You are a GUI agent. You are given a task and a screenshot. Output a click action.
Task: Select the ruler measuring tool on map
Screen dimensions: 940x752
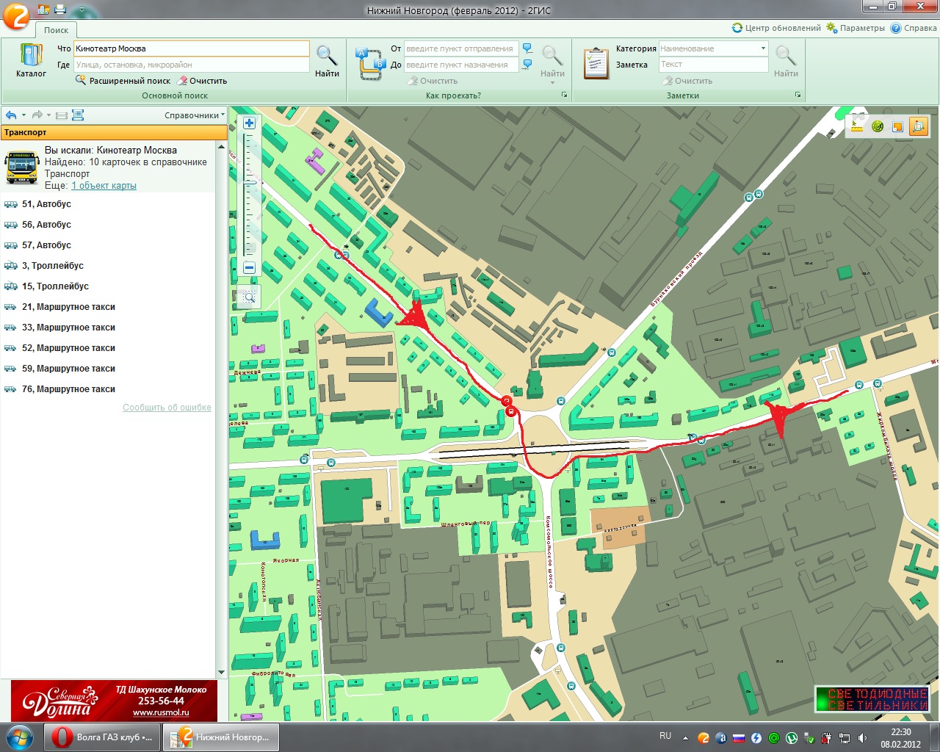(857, 126)
